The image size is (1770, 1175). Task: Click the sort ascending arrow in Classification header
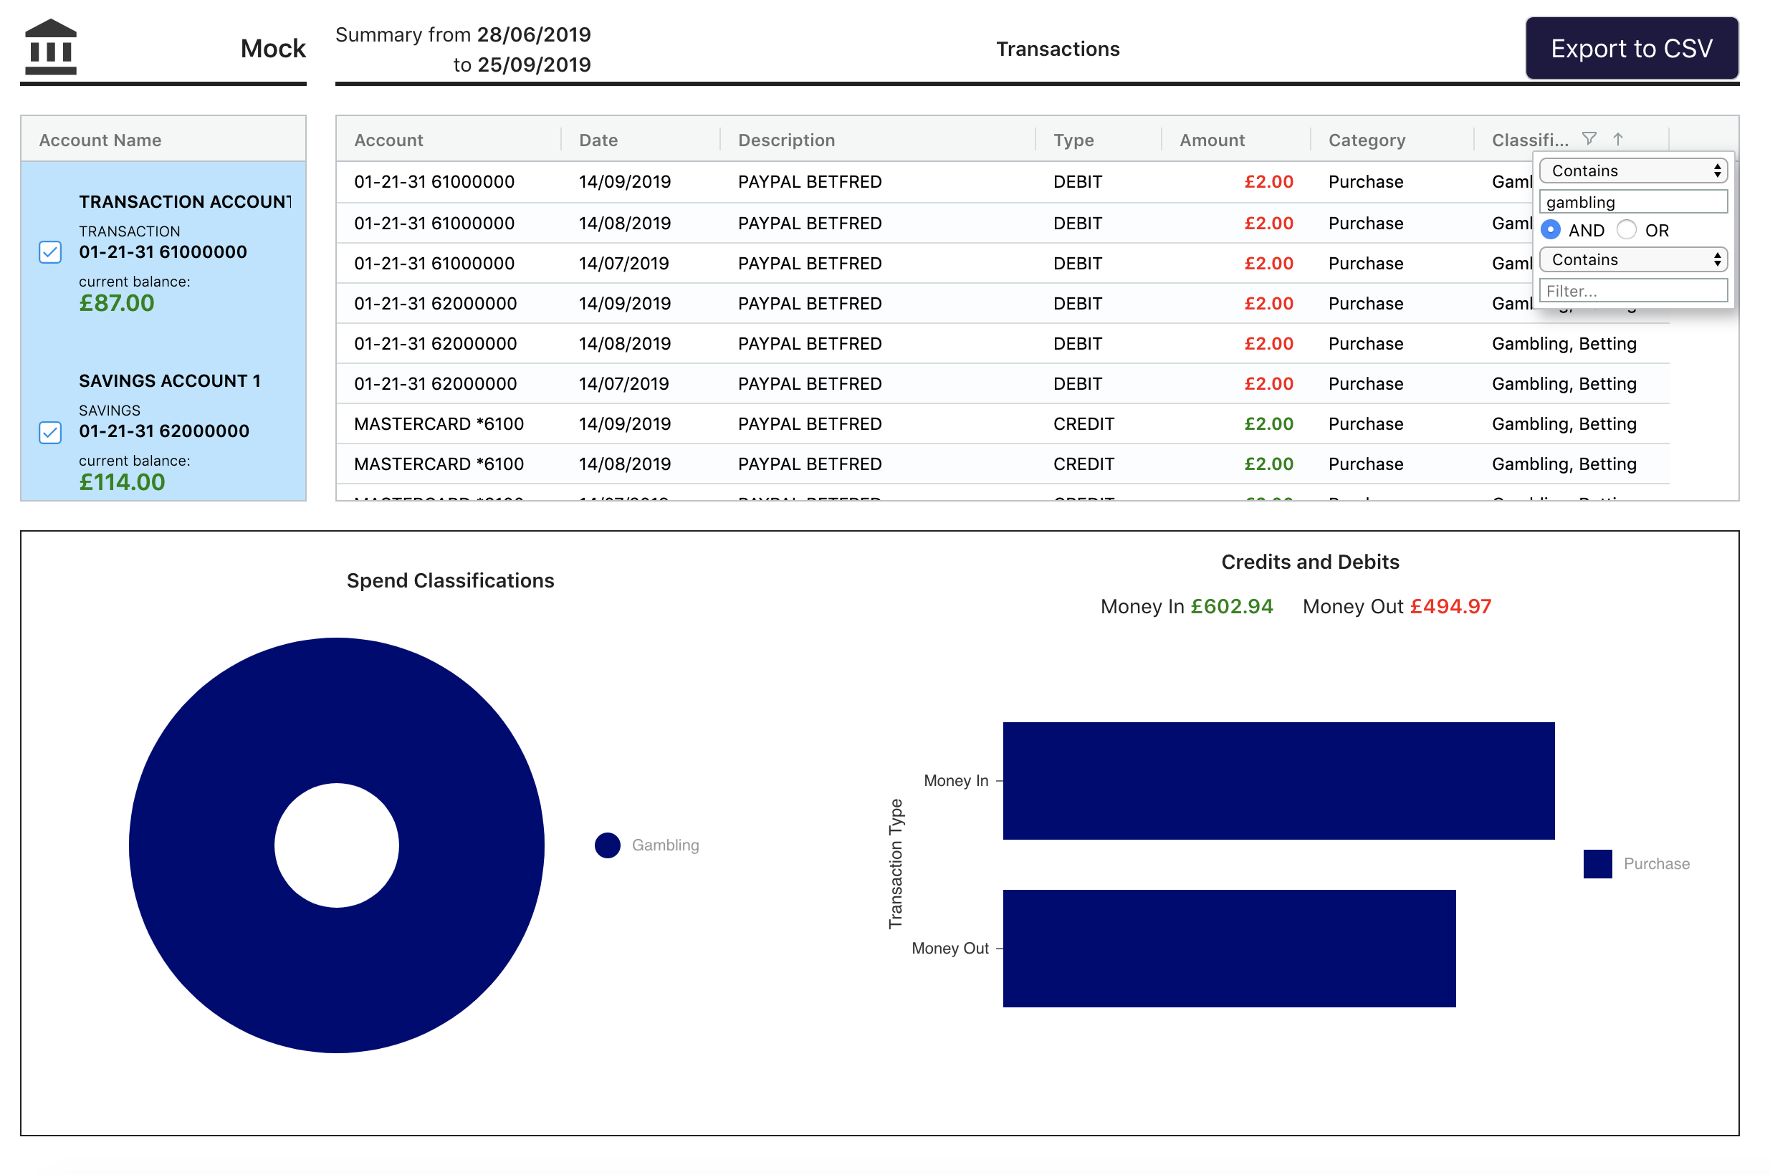(1618, 138)
